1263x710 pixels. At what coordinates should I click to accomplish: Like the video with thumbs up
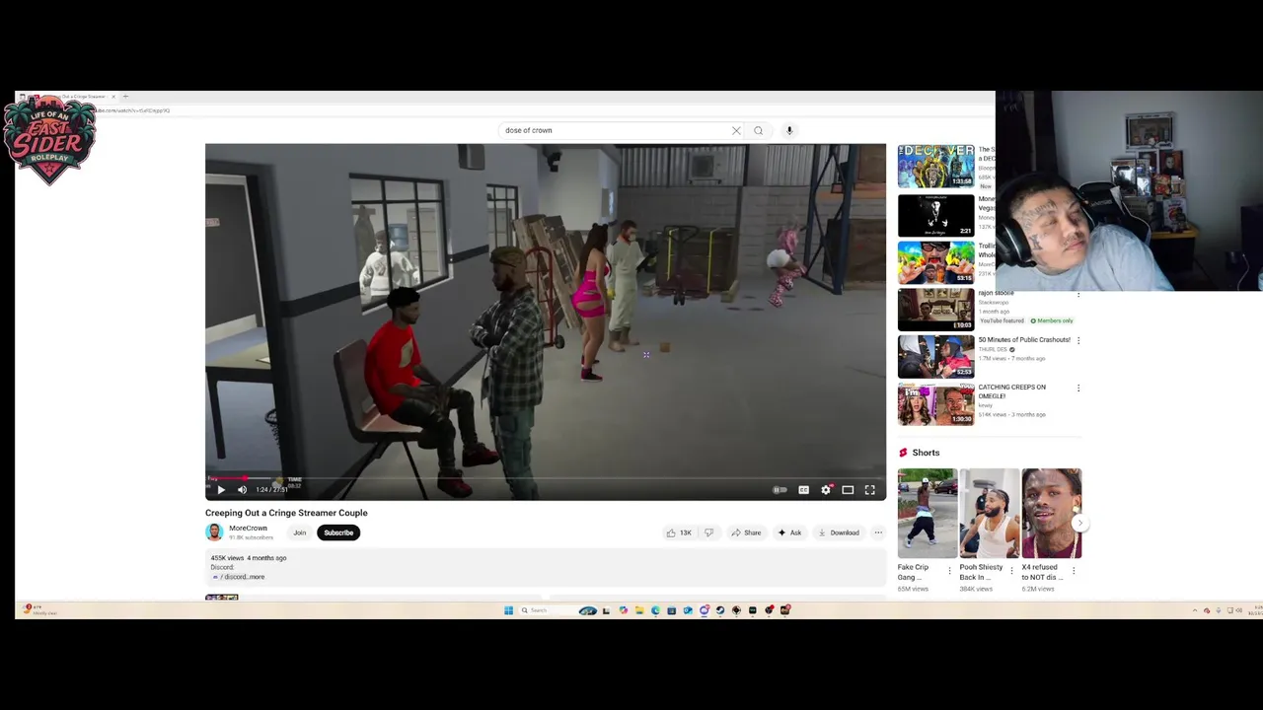[x=679, y=532]
